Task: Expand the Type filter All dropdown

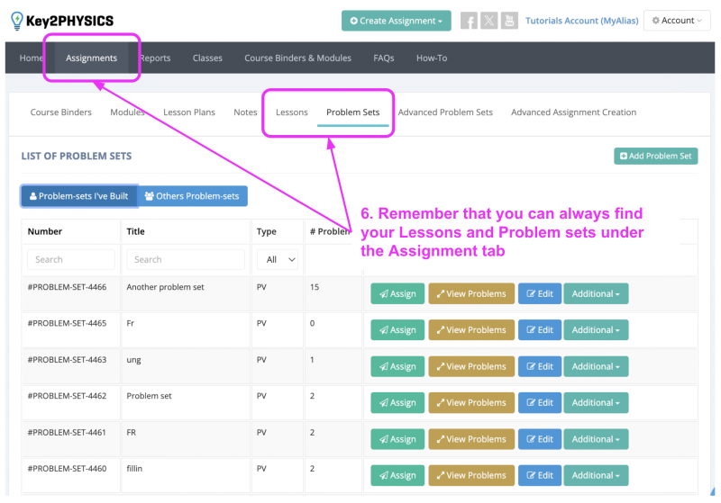Action: tap(278, 260)
